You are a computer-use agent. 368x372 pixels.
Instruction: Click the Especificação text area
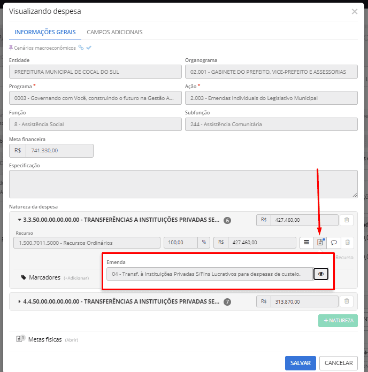(x=183, y=184)
